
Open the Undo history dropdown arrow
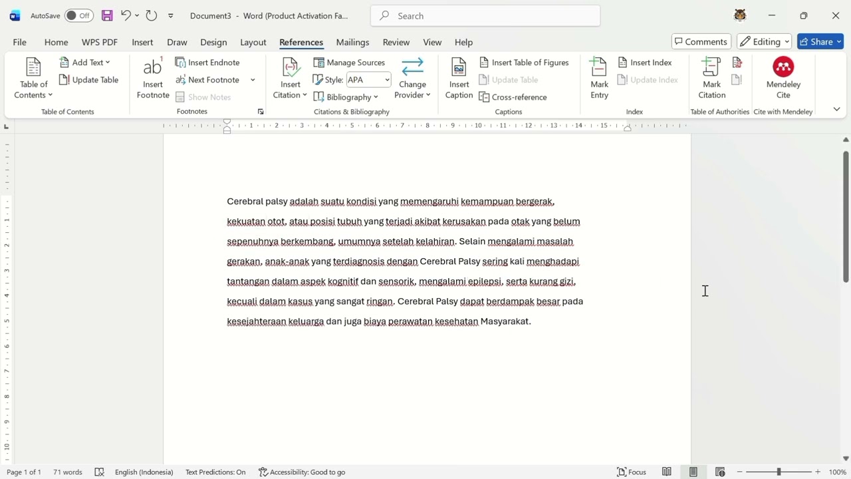click(137, 15)
